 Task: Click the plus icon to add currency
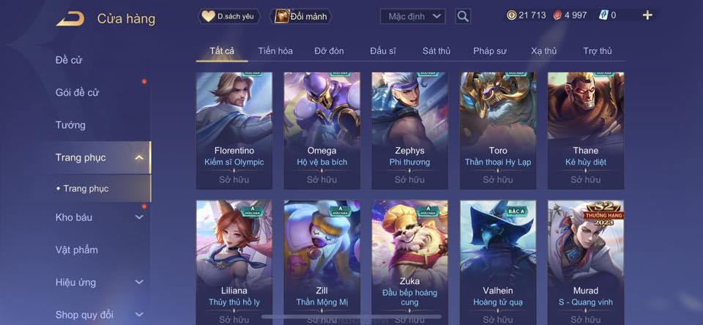pos(647,15)
